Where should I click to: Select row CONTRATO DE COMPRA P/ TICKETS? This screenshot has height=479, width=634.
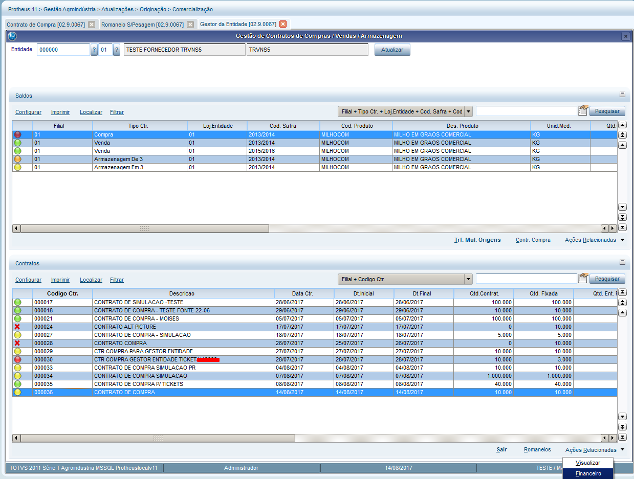pos(315,384)
